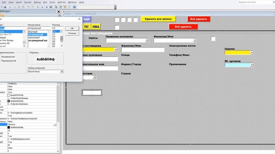Image resolution: width=275 pixels, height=154 pixels.
Task: Click the Find binoculars icon in toolbar
Action: tap(23, 7)
